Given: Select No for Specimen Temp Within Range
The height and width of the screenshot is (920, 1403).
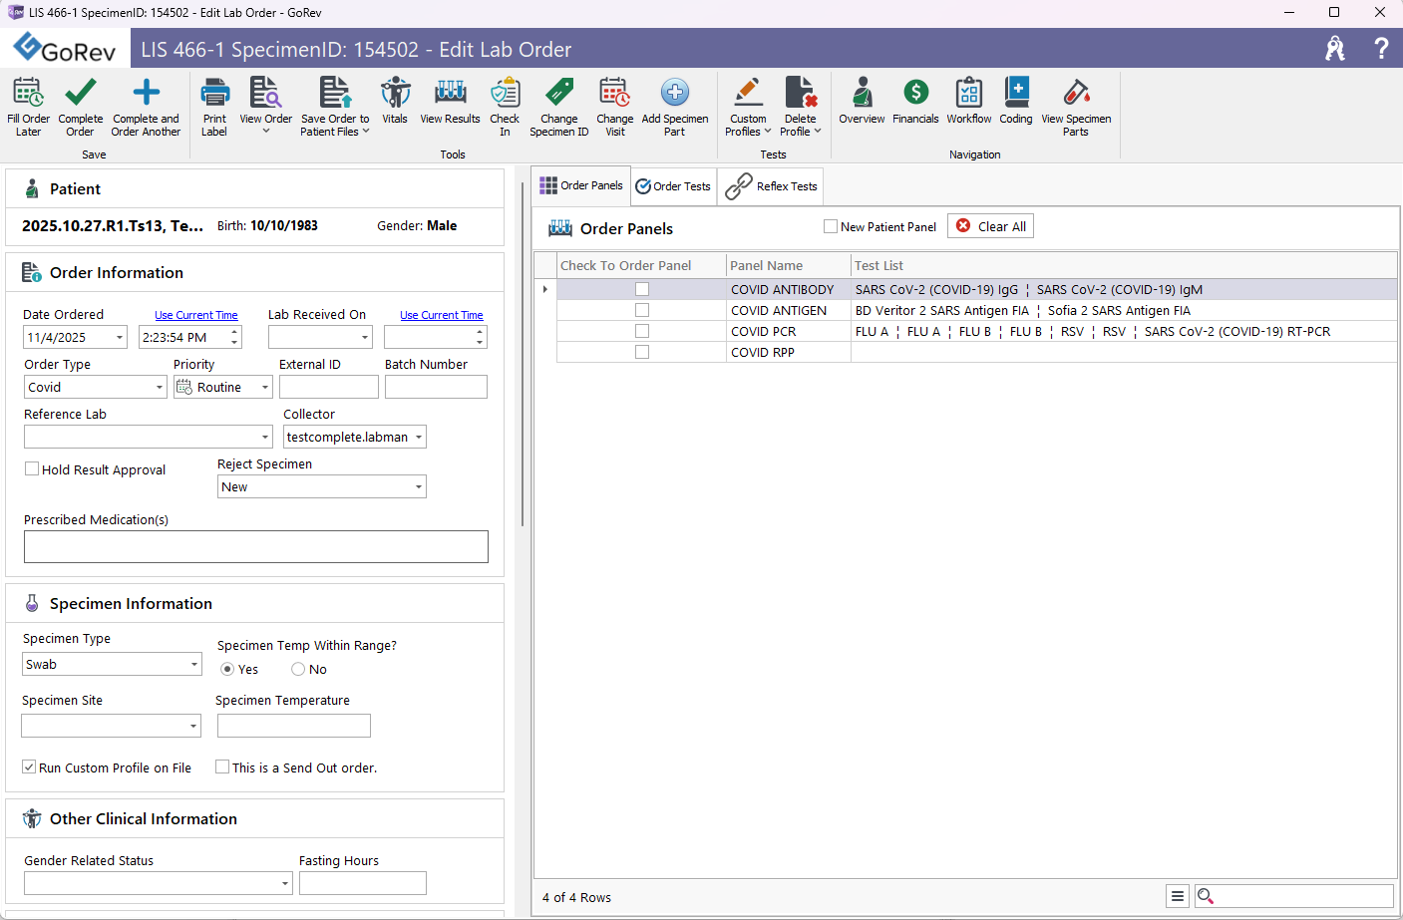Looking at the screenshot, I should (298, 670).
